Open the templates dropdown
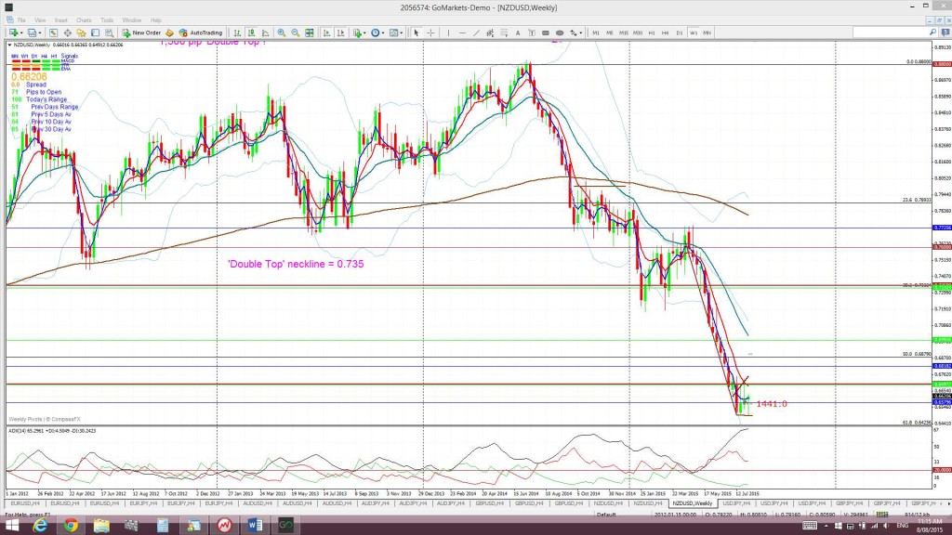The height and width of the screenshot is (535, 952). coord(396,33)
